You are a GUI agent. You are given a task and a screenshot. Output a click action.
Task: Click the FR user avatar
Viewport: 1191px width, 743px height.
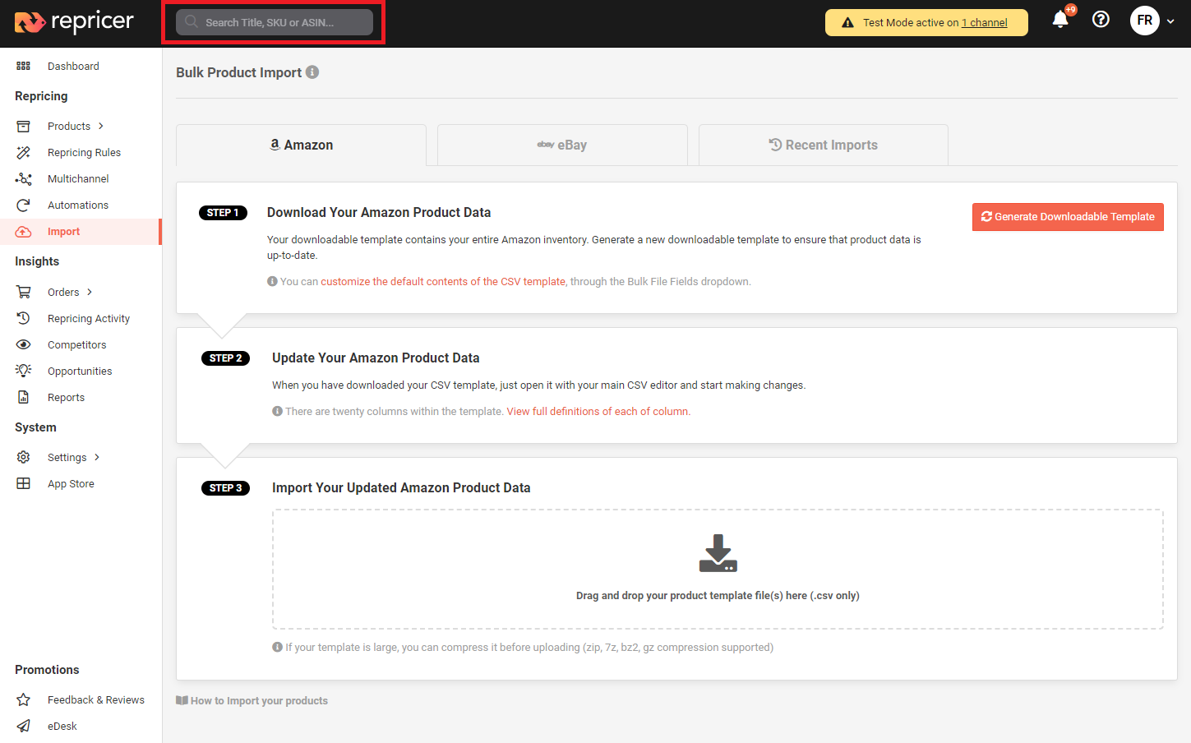(x=1145, y=21)
